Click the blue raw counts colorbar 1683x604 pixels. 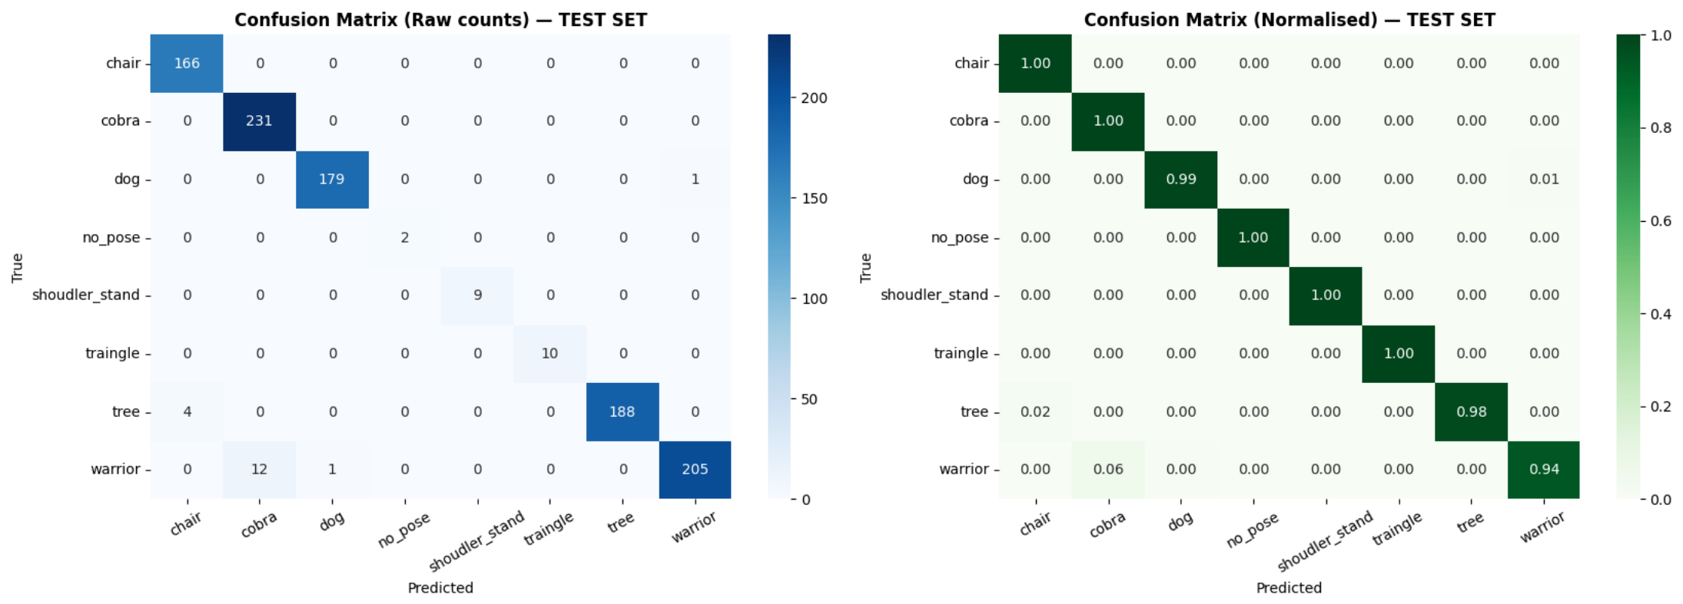(779, 267)
